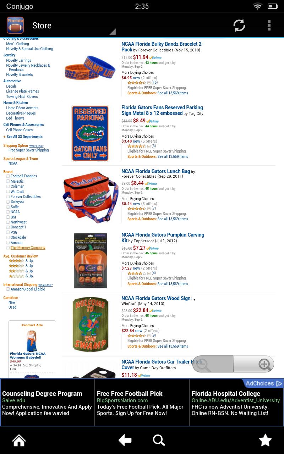Screen dimensions: 284x454
Task: Open NCAA Florida Gators Wood Sign link
Action: tap(156, 298)
